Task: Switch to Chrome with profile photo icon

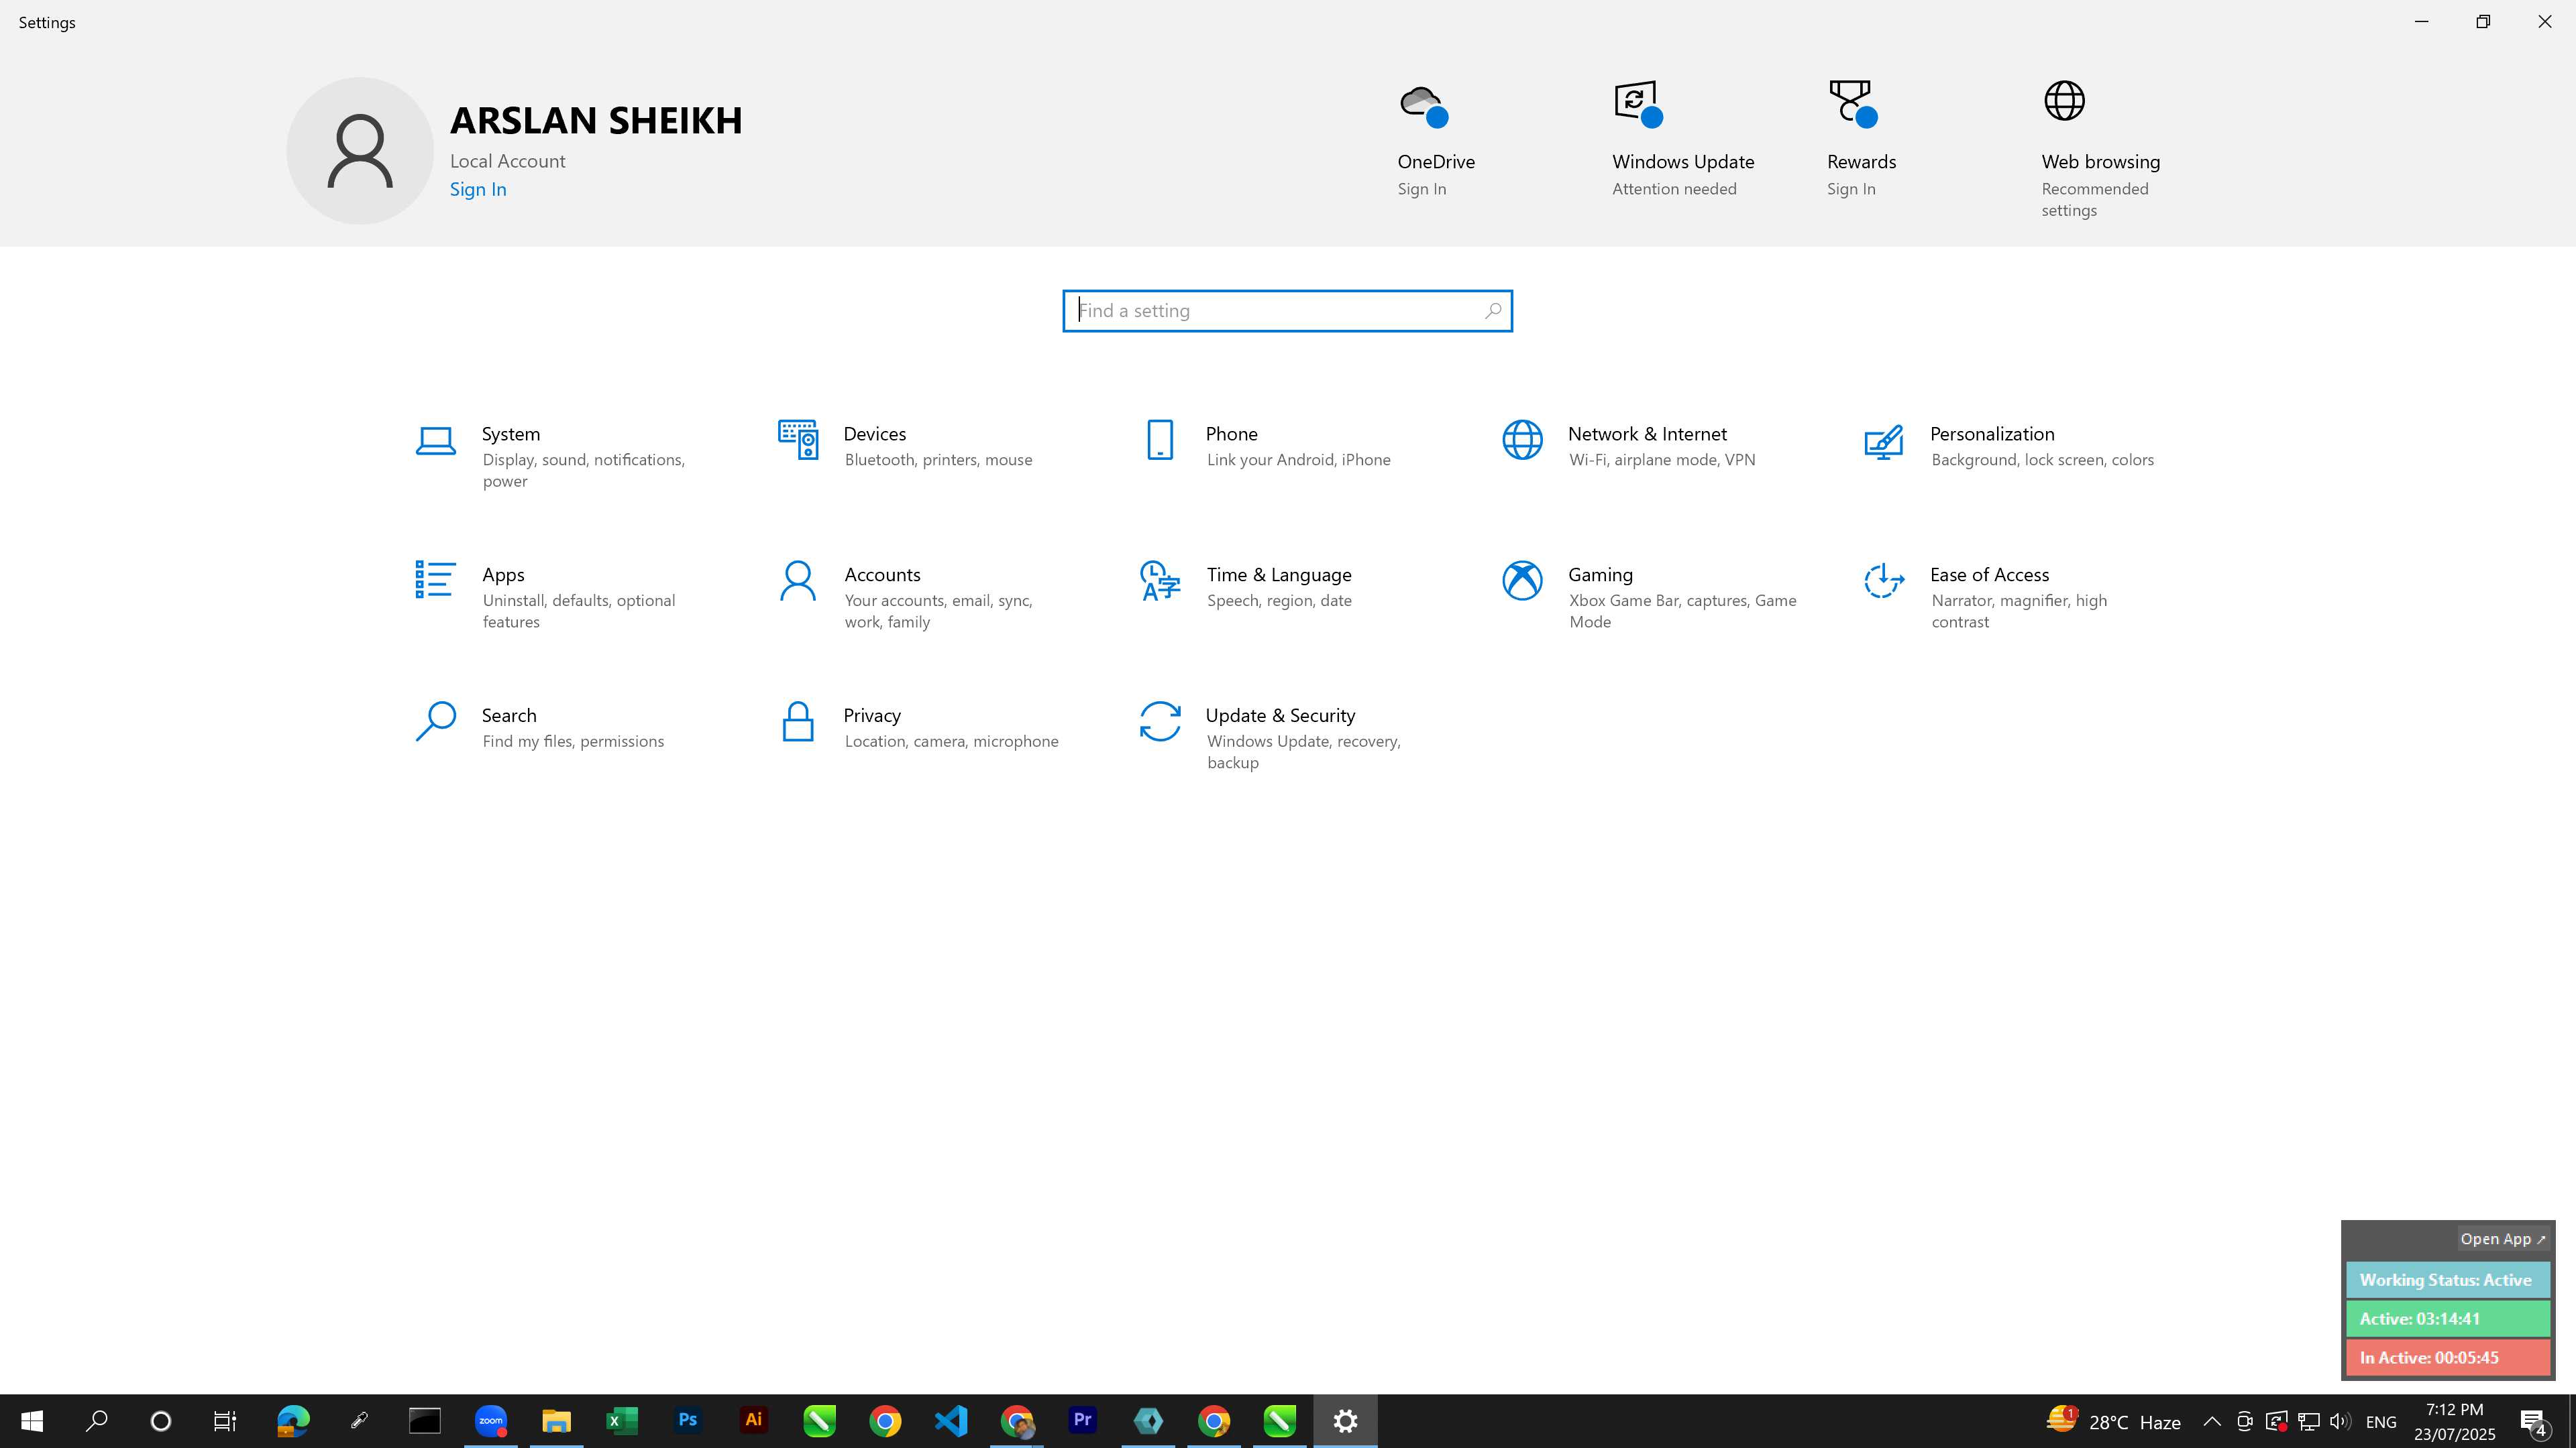Action: (1017, 1421)
